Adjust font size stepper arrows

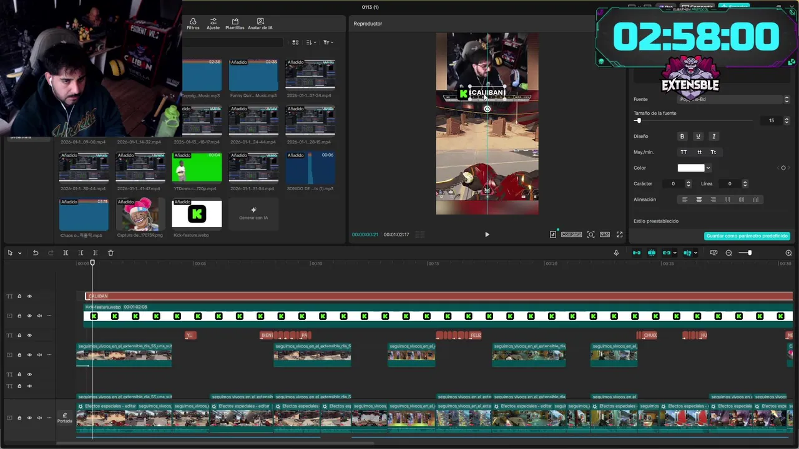click(x=787, y=120)
